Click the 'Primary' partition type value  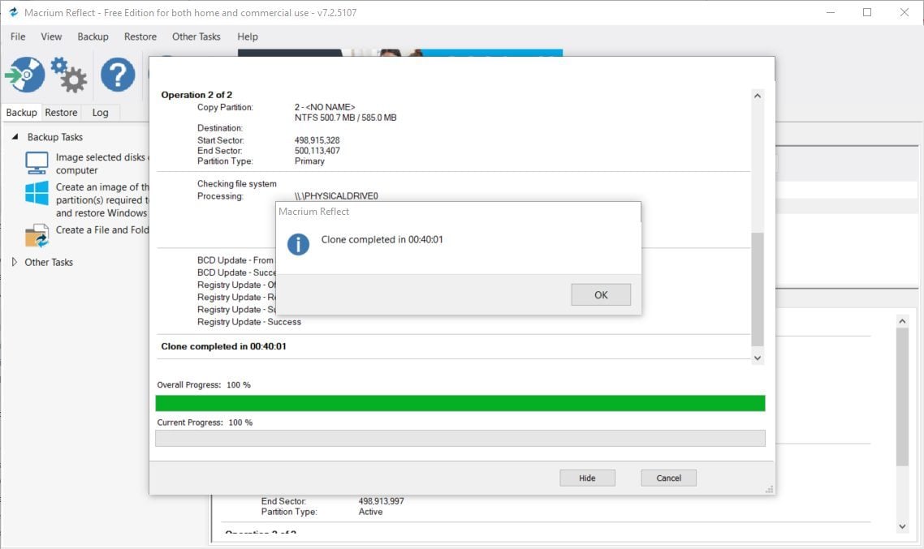point(309,161)
